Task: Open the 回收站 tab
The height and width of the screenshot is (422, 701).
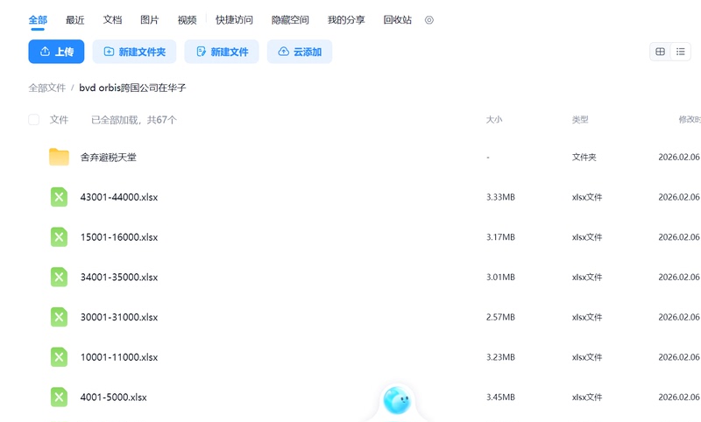Action: coord(398,19)
